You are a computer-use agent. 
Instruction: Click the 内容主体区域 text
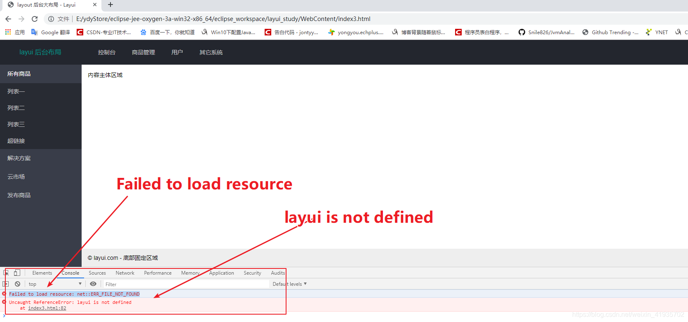105,75
